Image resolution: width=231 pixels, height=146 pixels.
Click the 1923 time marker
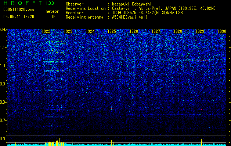(x=68, y=31)
